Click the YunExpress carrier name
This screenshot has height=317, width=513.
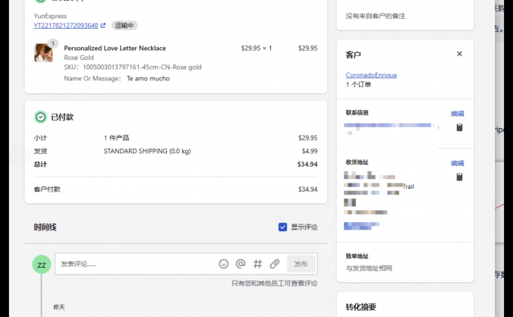click(x=50, y=16)
